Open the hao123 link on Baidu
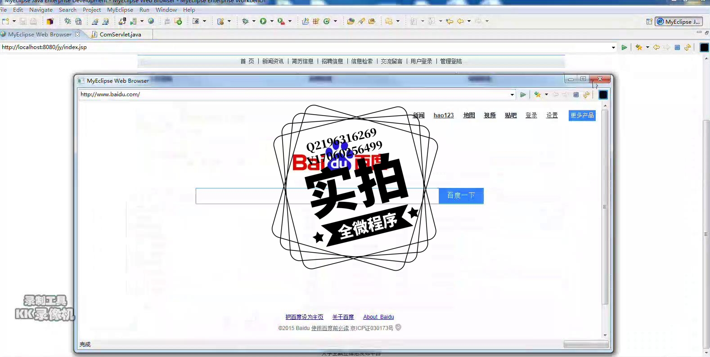 tap(444, 116)
